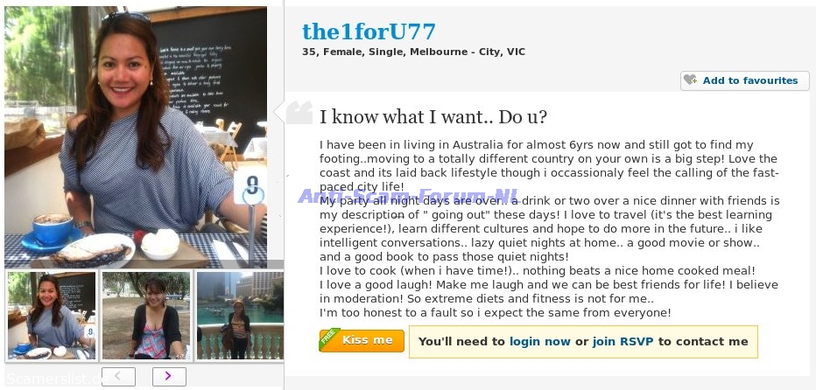Click the headline I know what I want
Viewport: 816px width, 390px height.
point(433,117)
